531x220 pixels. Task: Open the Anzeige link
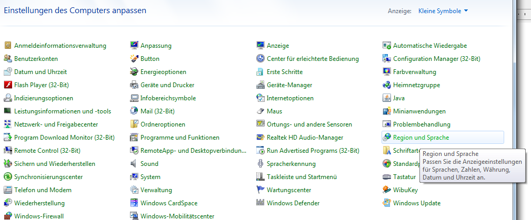click(x=278, y=45)
